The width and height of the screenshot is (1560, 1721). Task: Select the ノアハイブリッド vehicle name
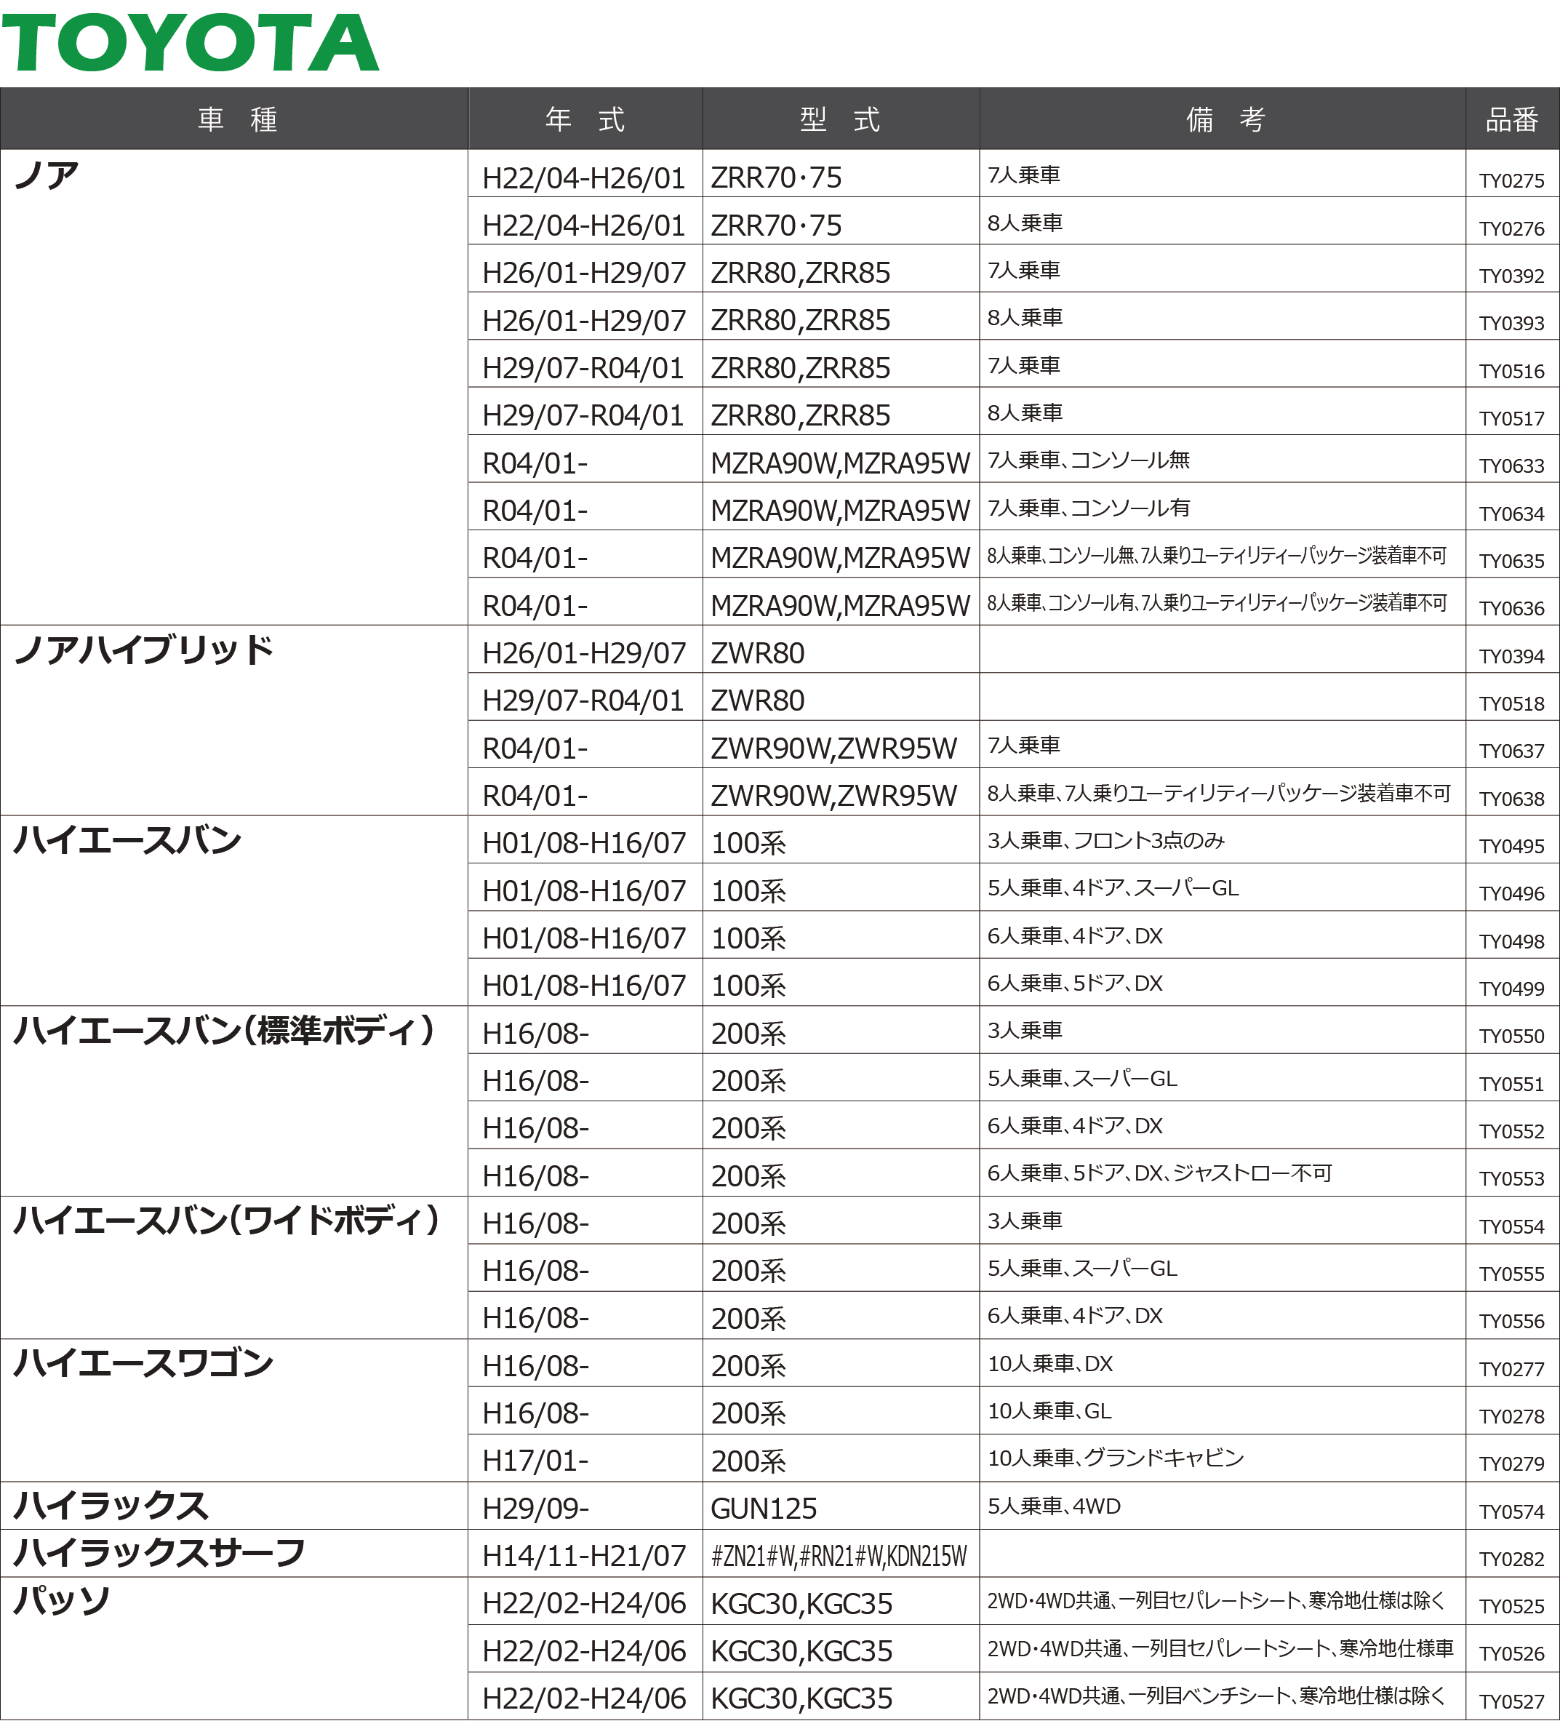tap(143, 650)
